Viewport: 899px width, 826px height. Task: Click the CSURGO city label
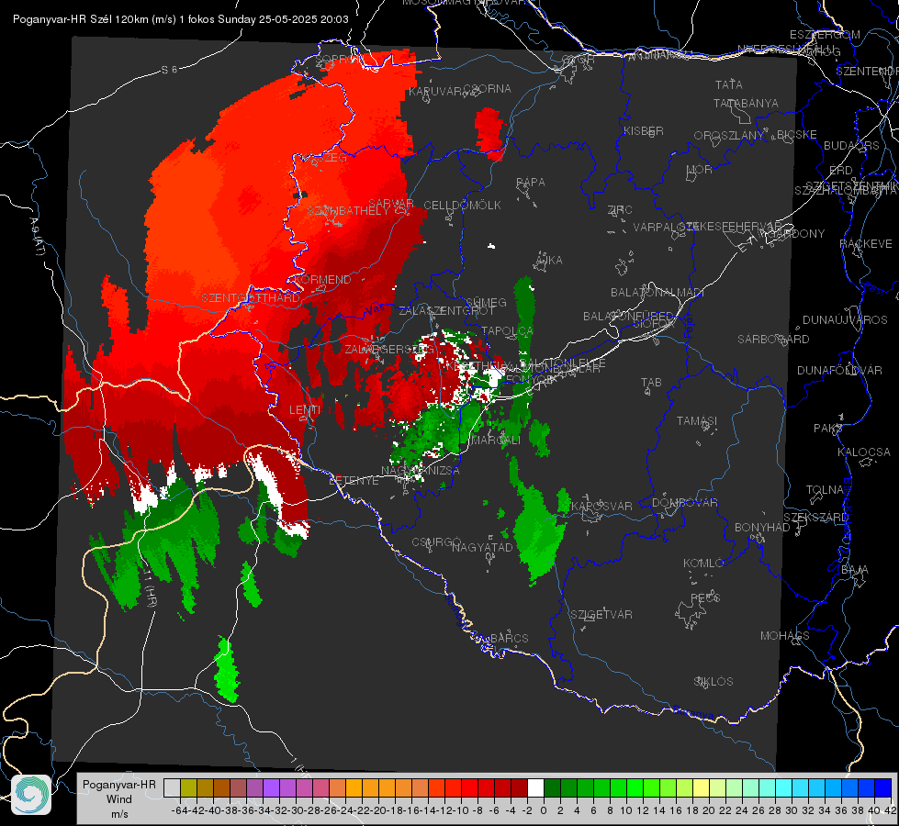(x=436, y=541)
